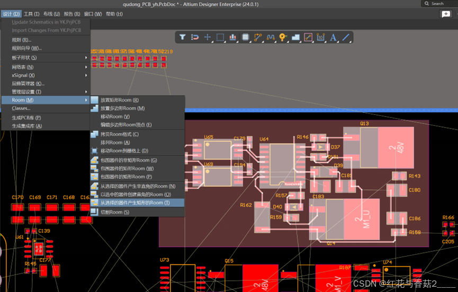Click staircase icon beside 放置多边形Room (M)
The height and width of the screenshot is (292, 458).
point(94,108)
